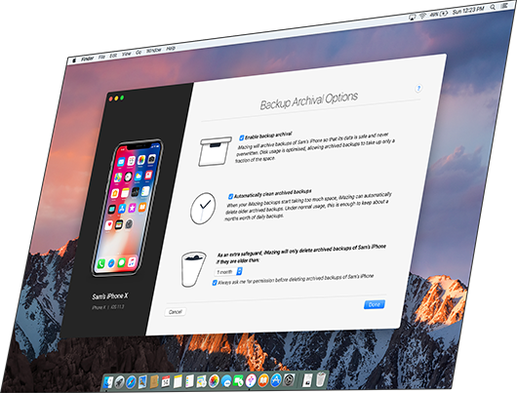Screen dimensions: 517x393
Task: Open the Help menu
Action: (171, 48)
